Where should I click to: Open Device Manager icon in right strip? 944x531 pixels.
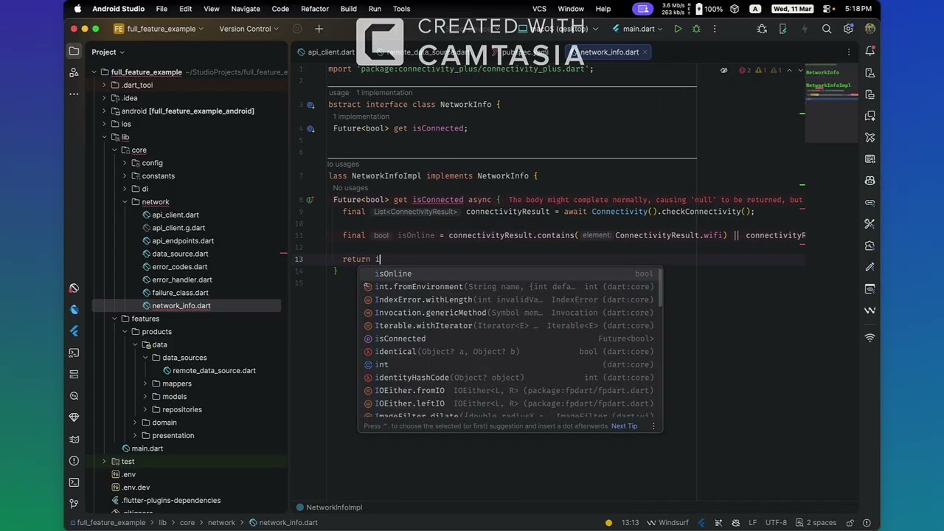coord(870,73)
